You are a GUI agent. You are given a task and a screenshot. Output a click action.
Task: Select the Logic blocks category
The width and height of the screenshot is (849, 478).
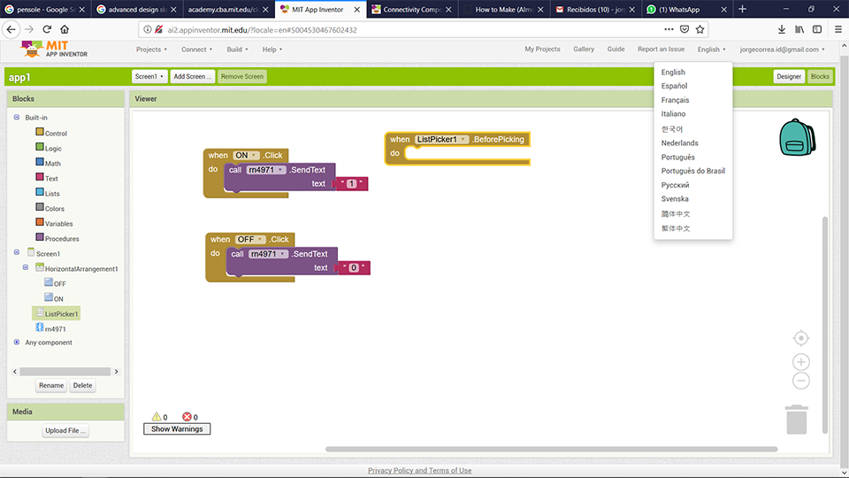click(x=48, y=148)
